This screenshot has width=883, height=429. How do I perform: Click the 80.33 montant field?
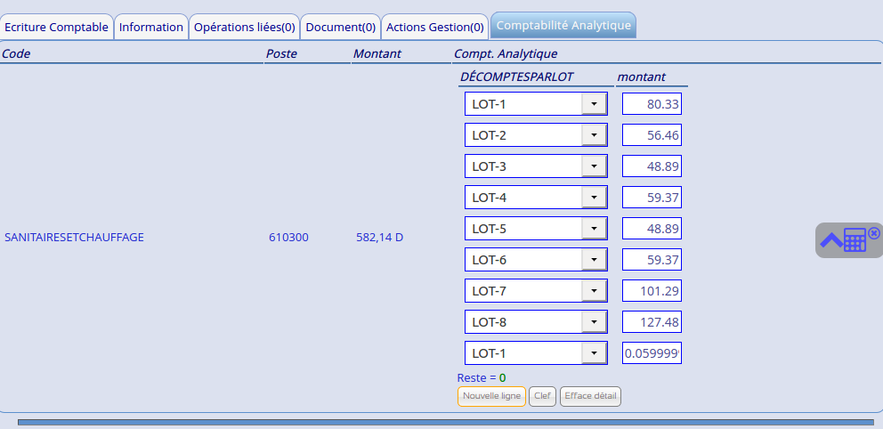(652, 104)
